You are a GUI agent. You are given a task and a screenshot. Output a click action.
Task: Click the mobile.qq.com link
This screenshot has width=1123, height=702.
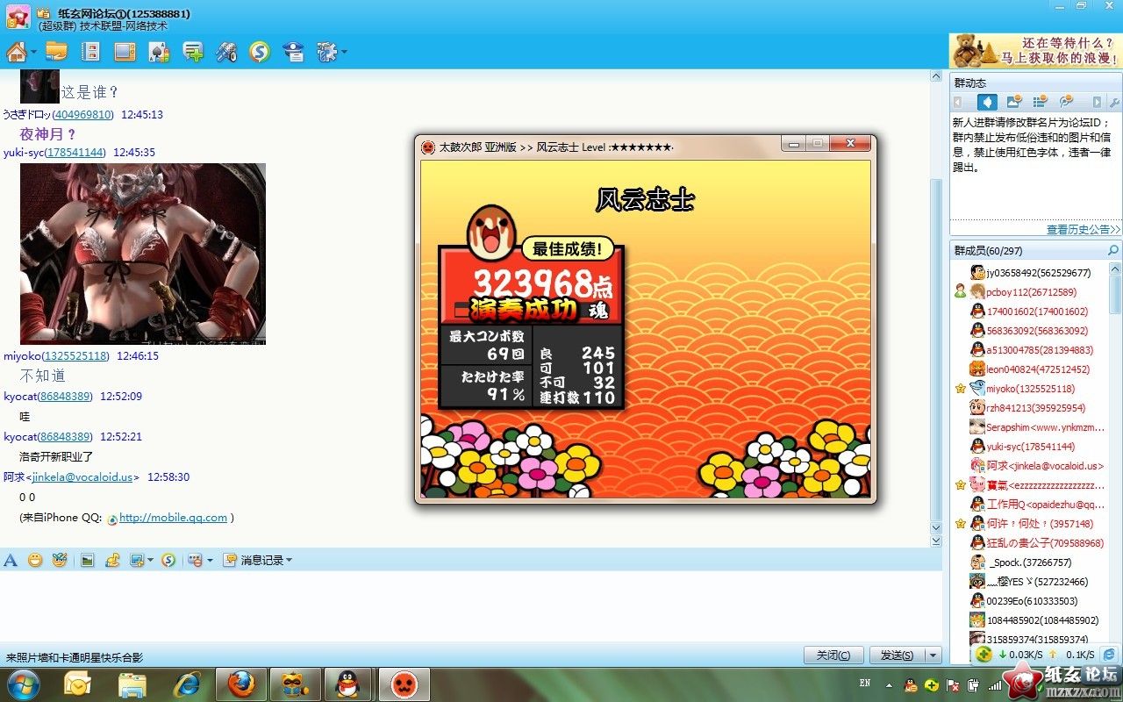[173, 518]
